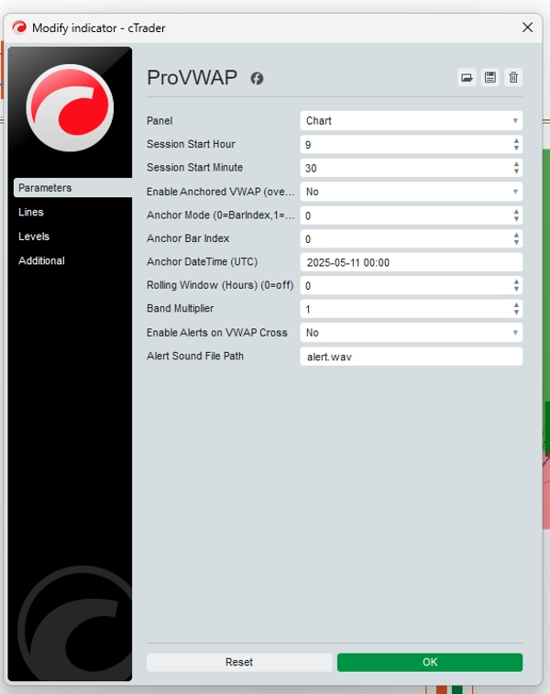
Task: Confirm with the green OK button
Action: (429, 662)
